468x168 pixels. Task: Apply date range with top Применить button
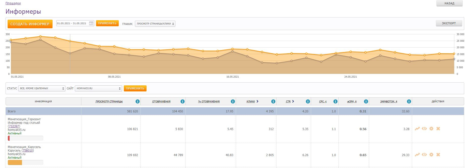(107, 23)
